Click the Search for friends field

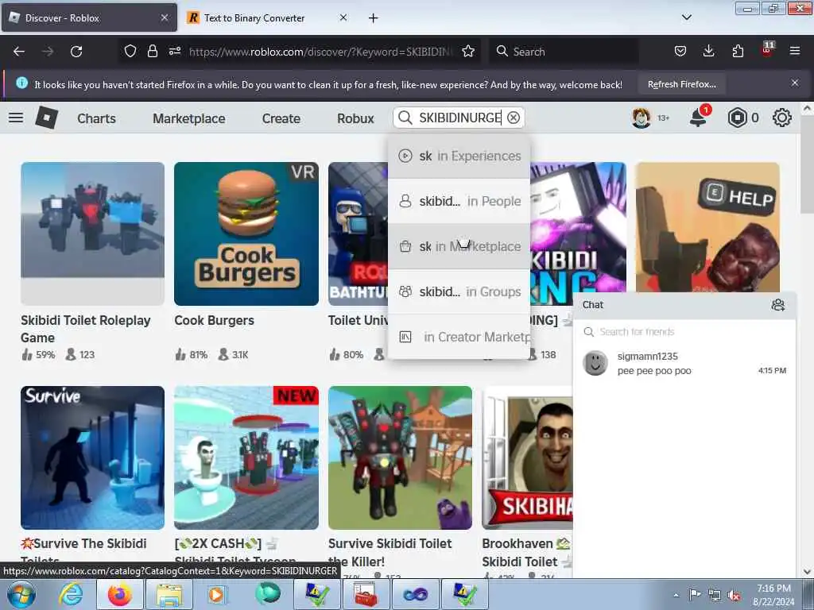[684, 332]
